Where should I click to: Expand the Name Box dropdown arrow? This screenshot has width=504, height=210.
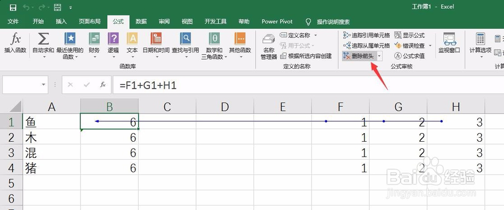point(44,84)
